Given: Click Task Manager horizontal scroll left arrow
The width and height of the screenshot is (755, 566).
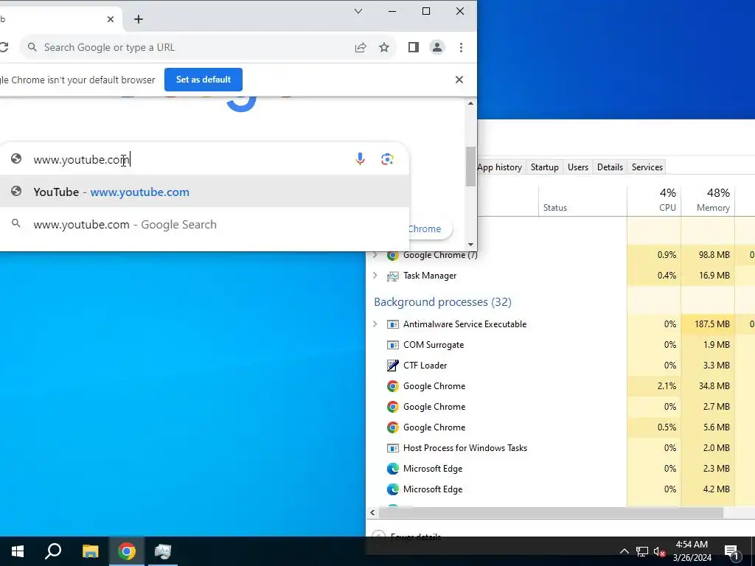Looking at the screenshot, I should click(x=372, y=513).
